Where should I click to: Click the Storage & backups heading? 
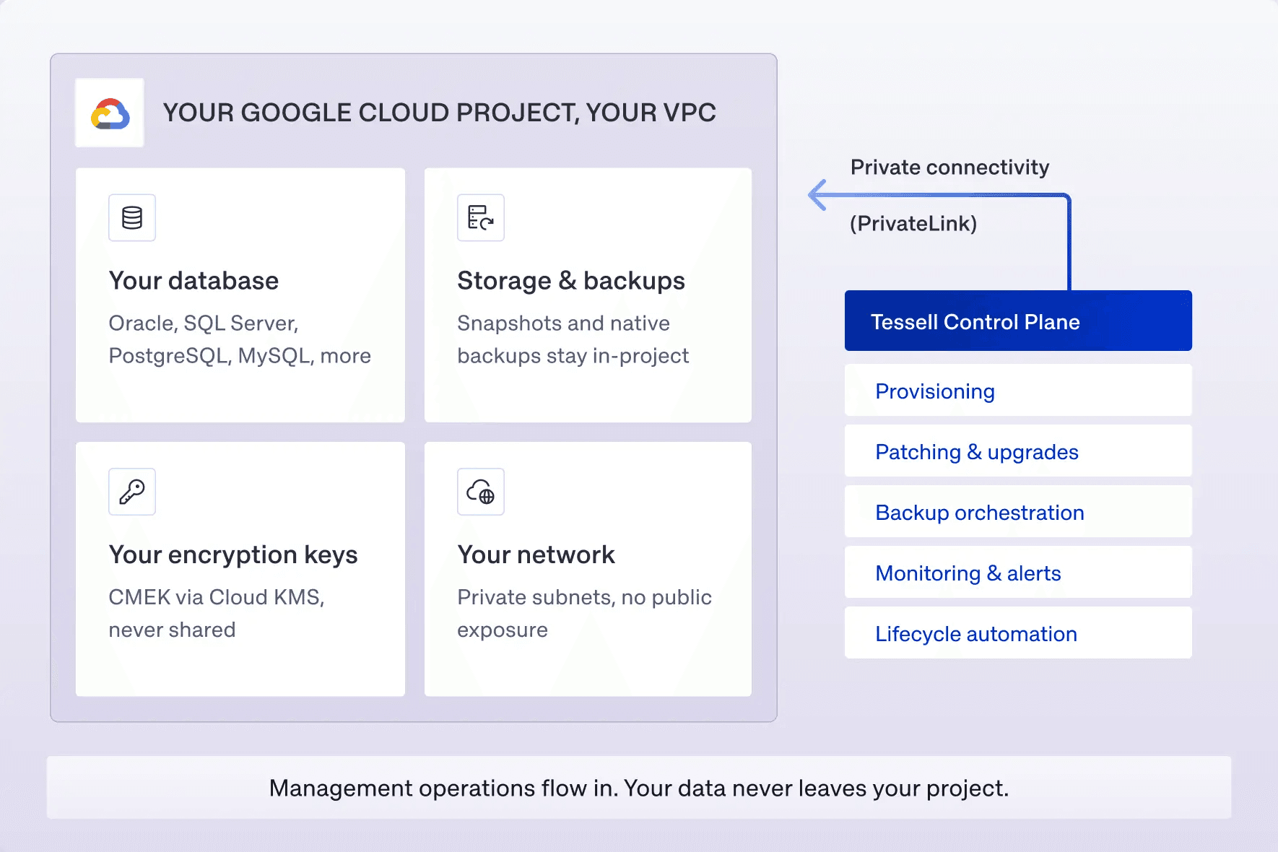pyautogui.click(x=571, y=281)
